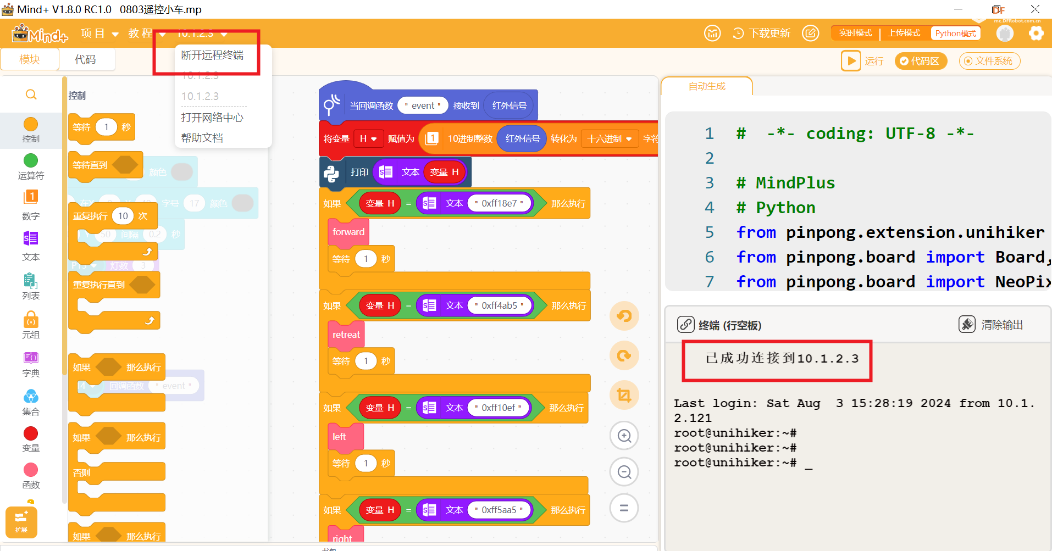Click repeat count 10 in 重复执行 block
The width and height of the screenshot is (1052, 551).
123,216
